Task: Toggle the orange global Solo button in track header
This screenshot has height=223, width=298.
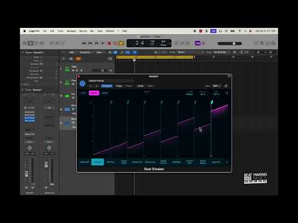Action: click(x=78, y=59)
